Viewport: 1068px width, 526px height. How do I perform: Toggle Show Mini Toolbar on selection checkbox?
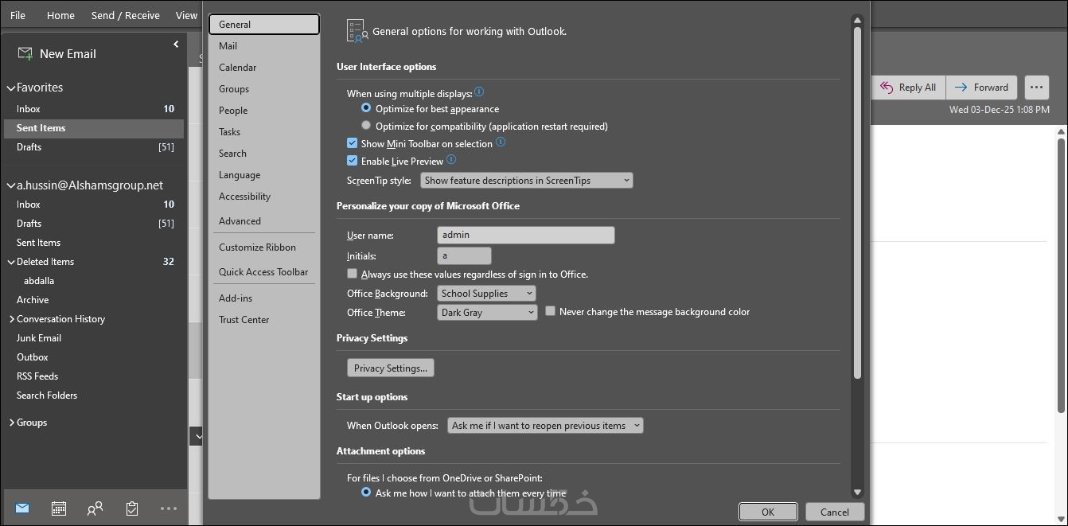point(353,144)
